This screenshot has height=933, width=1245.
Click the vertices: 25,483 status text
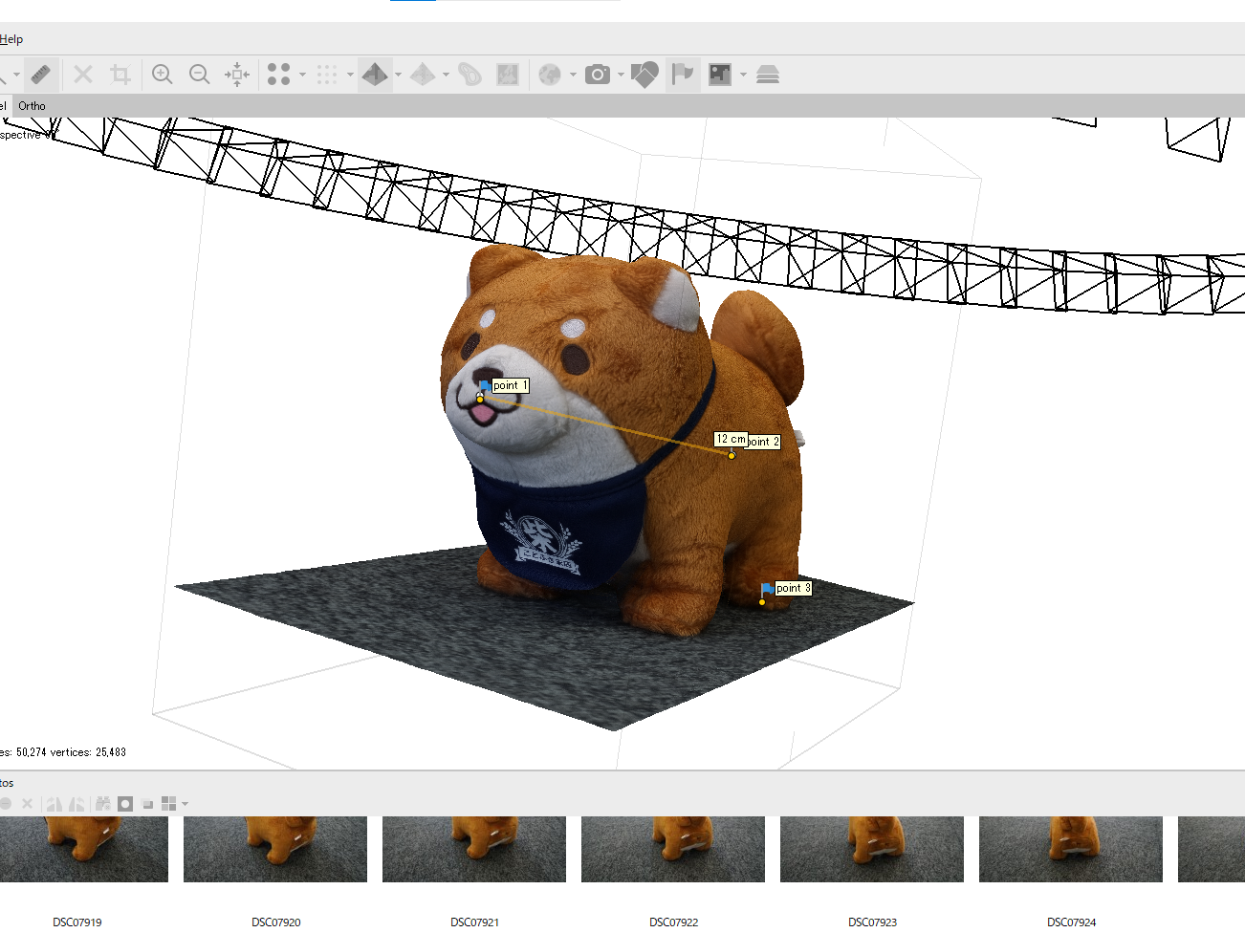point(88,752)
